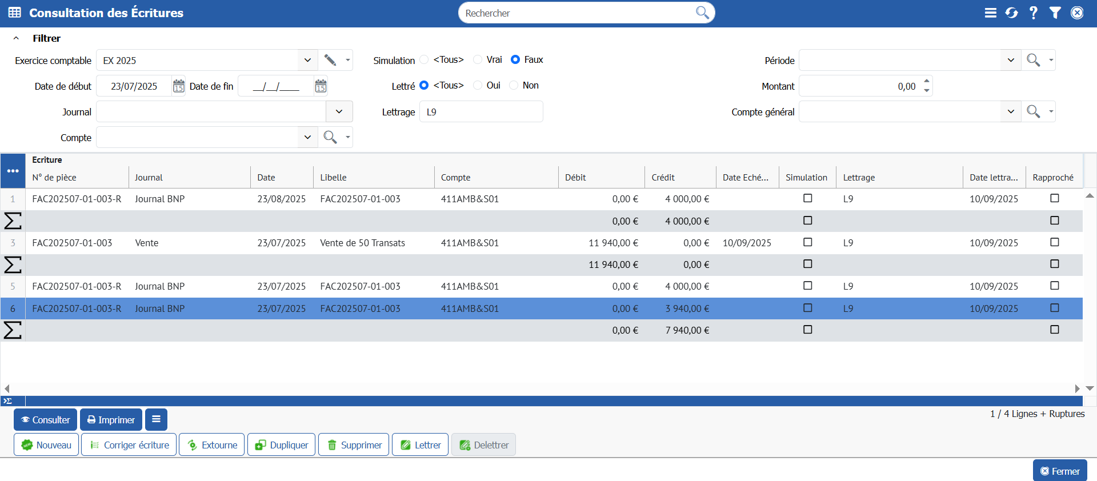This screenshot has height=481, width=1097.
Task: Select the Lettré Oui radio option
Action: point(478,85)
